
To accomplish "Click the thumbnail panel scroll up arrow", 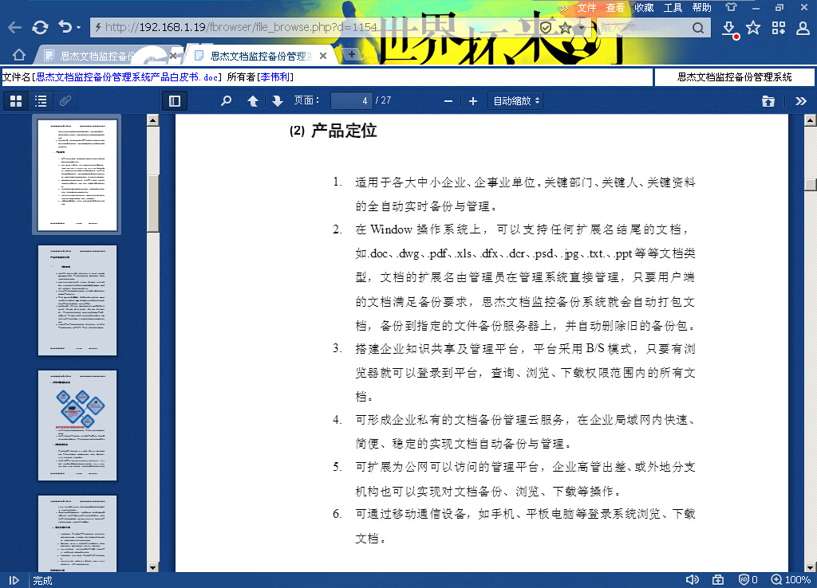I will click(x=152, y=120).
